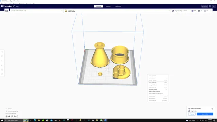Image resolution: width=217 pixels, height=122 pixels.
Task: Switch to front view cube icon
Action: tap(9, 117)
